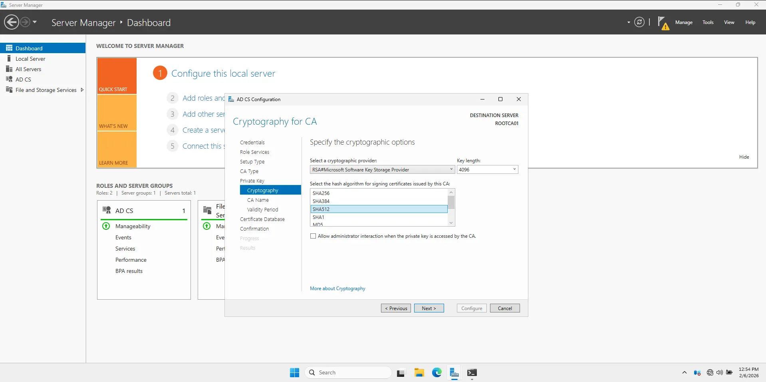Viewport: 766px width, 382px height.
Task: Open the Manage menu
Action: pyautogui.click(x=684, y=22)
